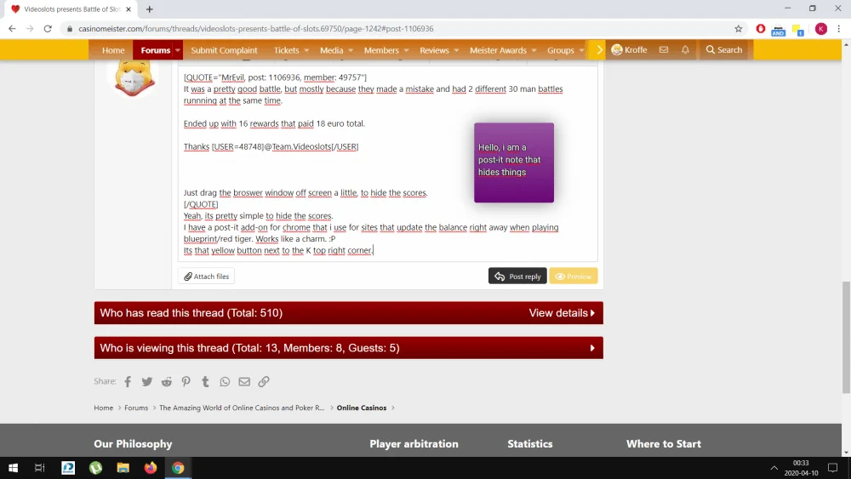Open Chrome three-dot menu

pos(838,29)
